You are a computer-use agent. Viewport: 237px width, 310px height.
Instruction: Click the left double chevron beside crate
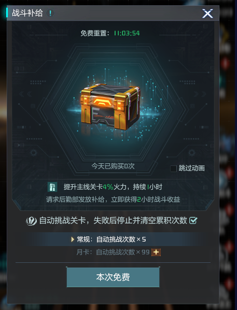[25, 94]
